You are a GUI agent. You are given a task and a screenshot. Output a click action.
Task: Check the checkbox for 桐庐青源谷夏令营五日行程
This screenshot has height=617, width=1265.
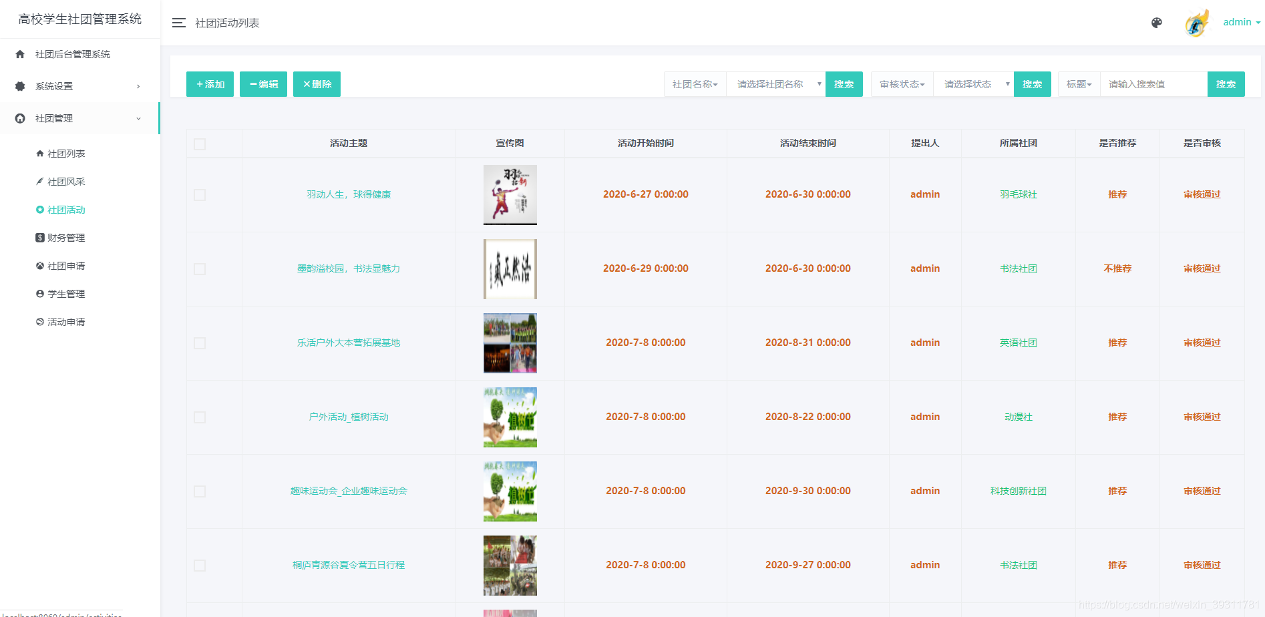[x=200, y=566]
